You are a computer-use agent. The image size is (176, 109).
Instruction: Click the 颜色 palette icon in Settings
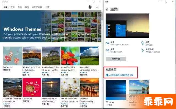pyautogui.click(x=142, y=43)
